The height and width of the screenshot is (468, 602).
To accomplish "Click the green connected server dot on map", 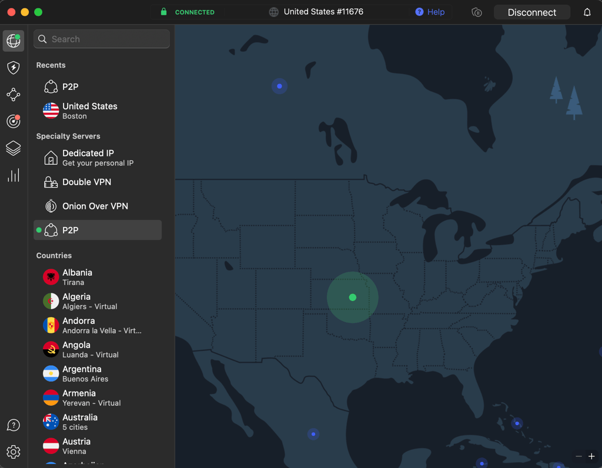I will tap(353, 297).
